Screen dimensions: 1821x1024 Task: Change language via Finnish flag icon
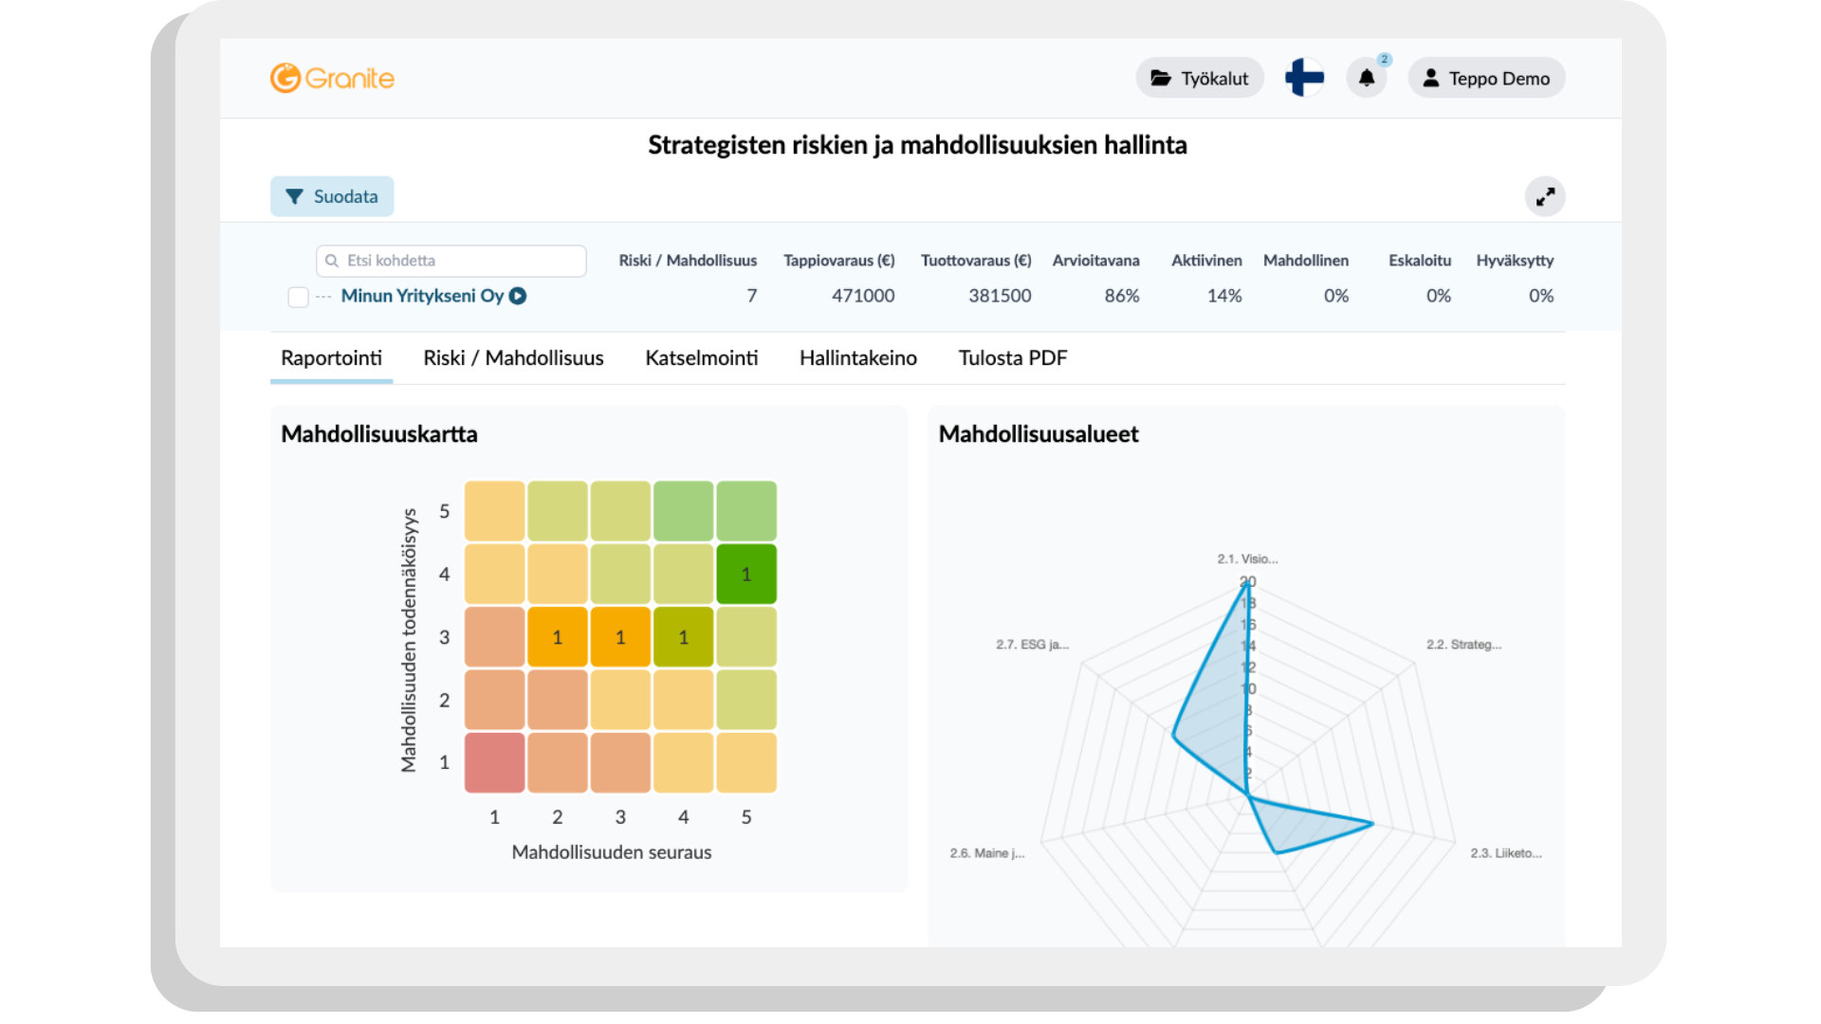coord(1304,78)
